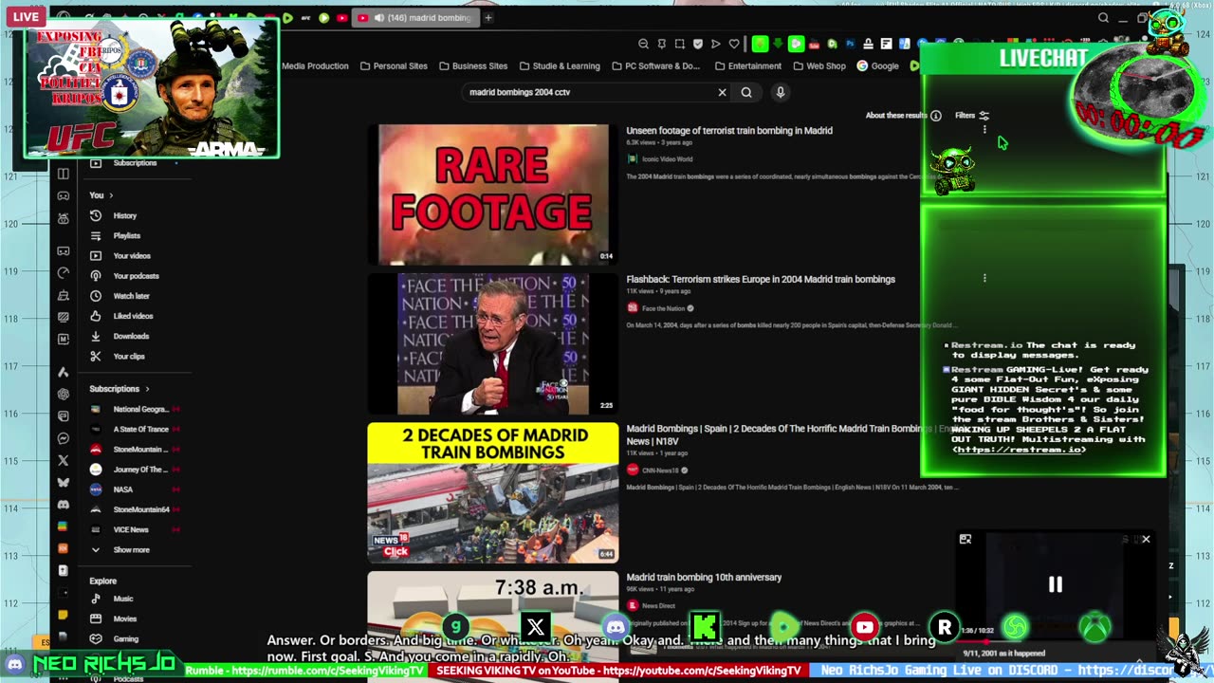The width and height of the screenshot is (1214, 683).
Task: Open the NASA subscription channel
Action: click(122, 489)
